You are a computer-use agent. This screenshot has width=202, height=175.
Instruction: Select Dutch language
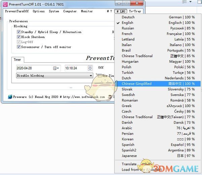tap(158, 78)
